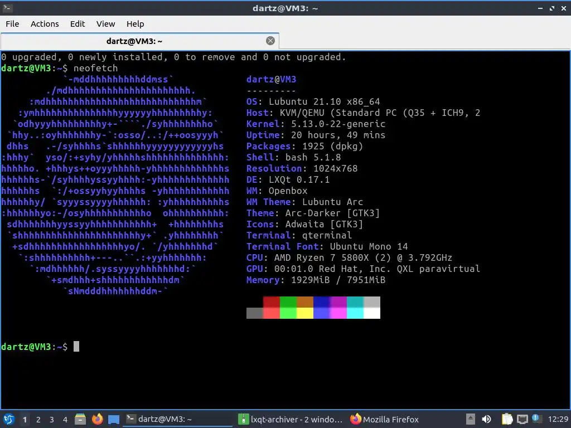Click the 'DE: LXQt 0.17.1' line
This screenshot has height=428, width=571.
pos(288,180)
